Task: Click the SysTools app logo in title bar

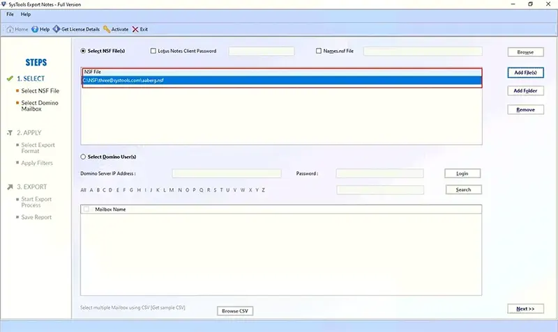Action: coord(4,4)
